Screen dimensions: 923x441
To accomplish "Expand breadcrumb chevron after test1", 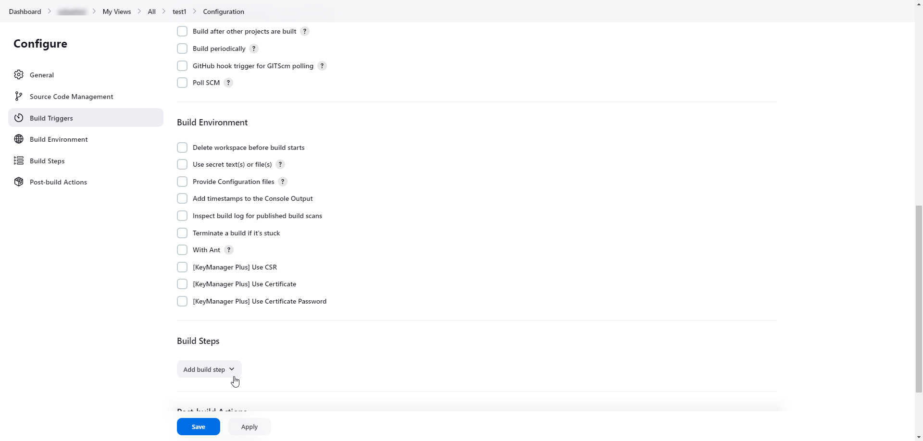I will [x=195, y=12].
